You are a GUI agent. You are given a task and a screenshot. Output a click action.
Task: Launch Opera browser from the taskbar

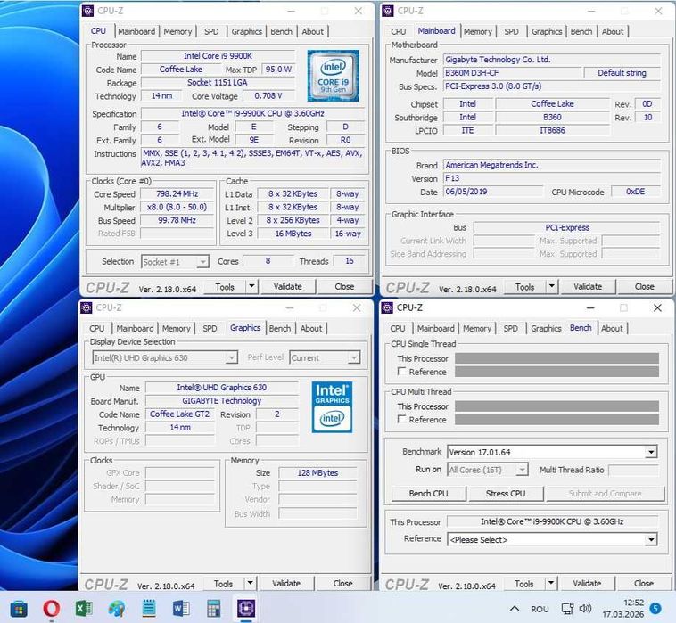(x=52, y=609)
